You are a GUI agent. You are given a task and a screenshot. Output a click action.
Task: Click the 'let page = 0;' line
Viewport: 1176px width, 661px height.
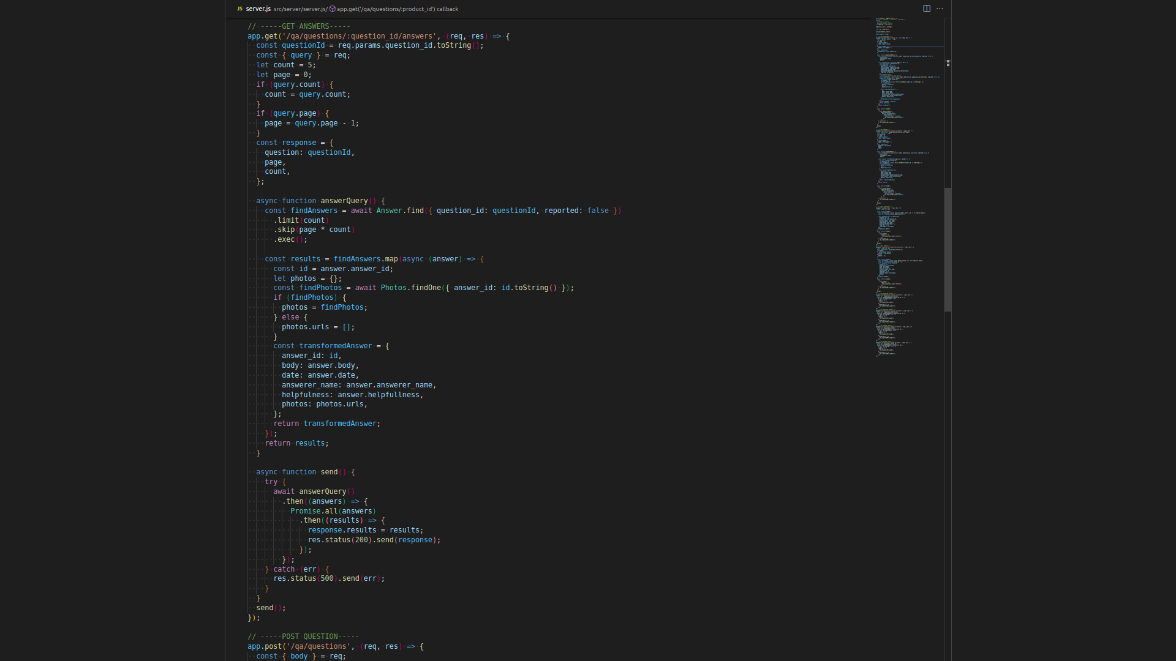point(284,75)
